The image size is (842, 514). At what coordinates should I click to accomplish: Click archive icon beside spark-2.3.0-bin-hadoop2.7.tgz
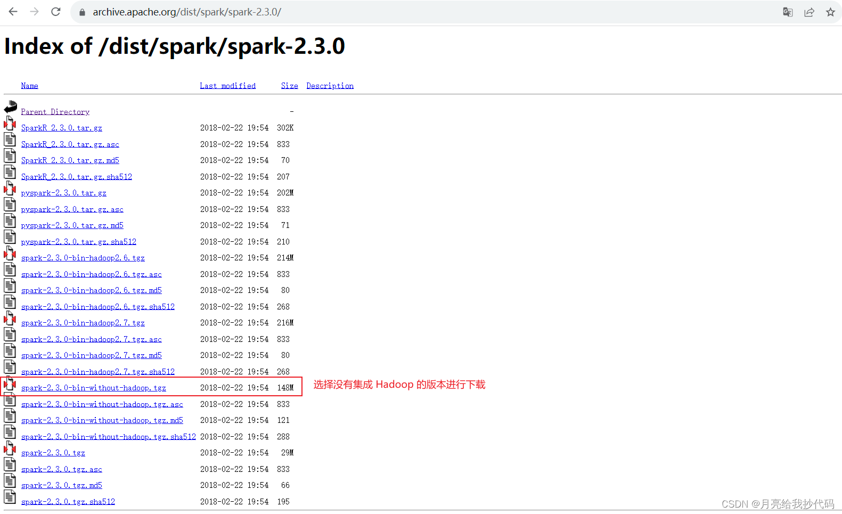[10, 319]
